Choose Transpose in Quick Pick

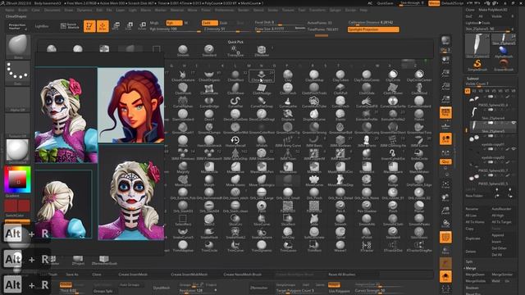coord(235,51)
